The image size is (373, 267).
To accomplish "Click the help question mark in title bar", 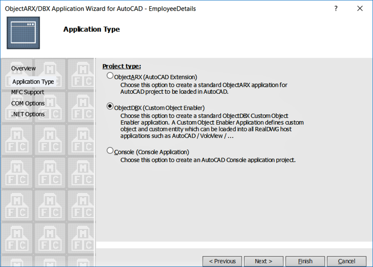I will click(x=336, y=9).
